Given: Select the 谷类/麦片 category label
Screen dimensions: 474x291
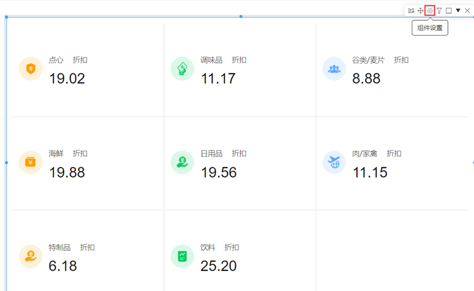Looking at the screenshot, I should point(368,60).
